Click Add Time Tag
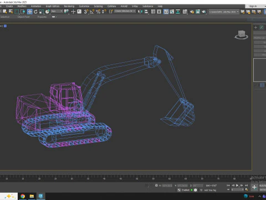 tap(211, 190)
